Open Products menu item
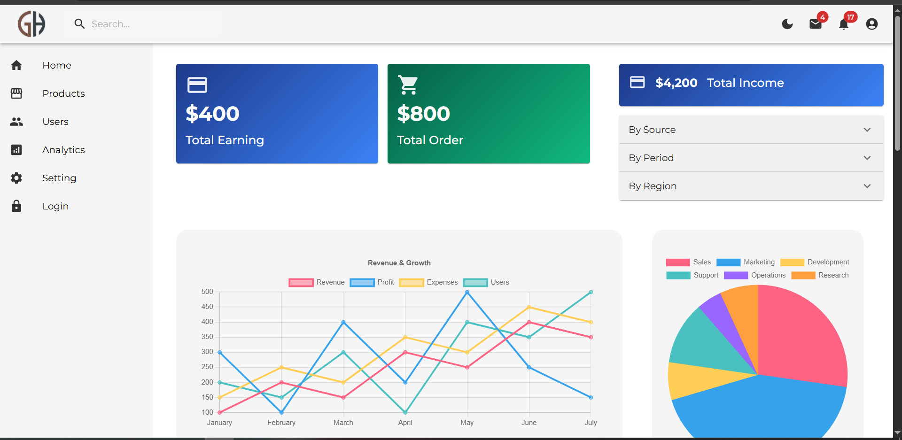Screen dimensions: 902x440 (x=63, y=93)
